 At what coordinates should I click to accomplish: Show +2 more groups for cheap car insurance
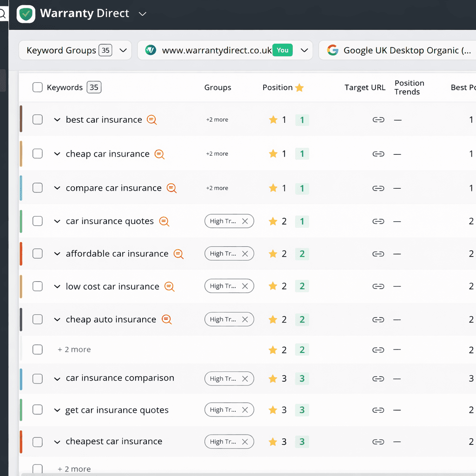point(217,153)
